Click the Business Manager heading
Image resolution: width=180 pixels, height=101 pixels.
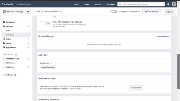(47, 78)
